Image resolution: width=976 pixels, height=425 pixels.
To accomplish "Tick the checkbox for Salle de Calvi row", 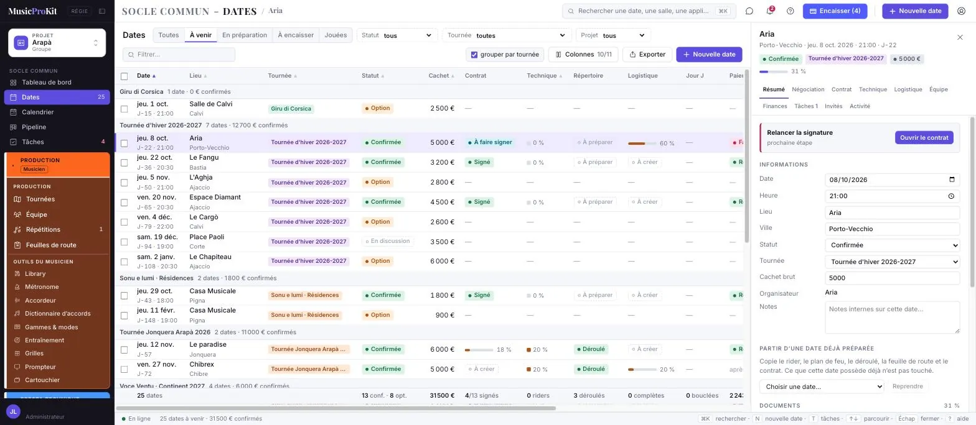I will point(124,109).
